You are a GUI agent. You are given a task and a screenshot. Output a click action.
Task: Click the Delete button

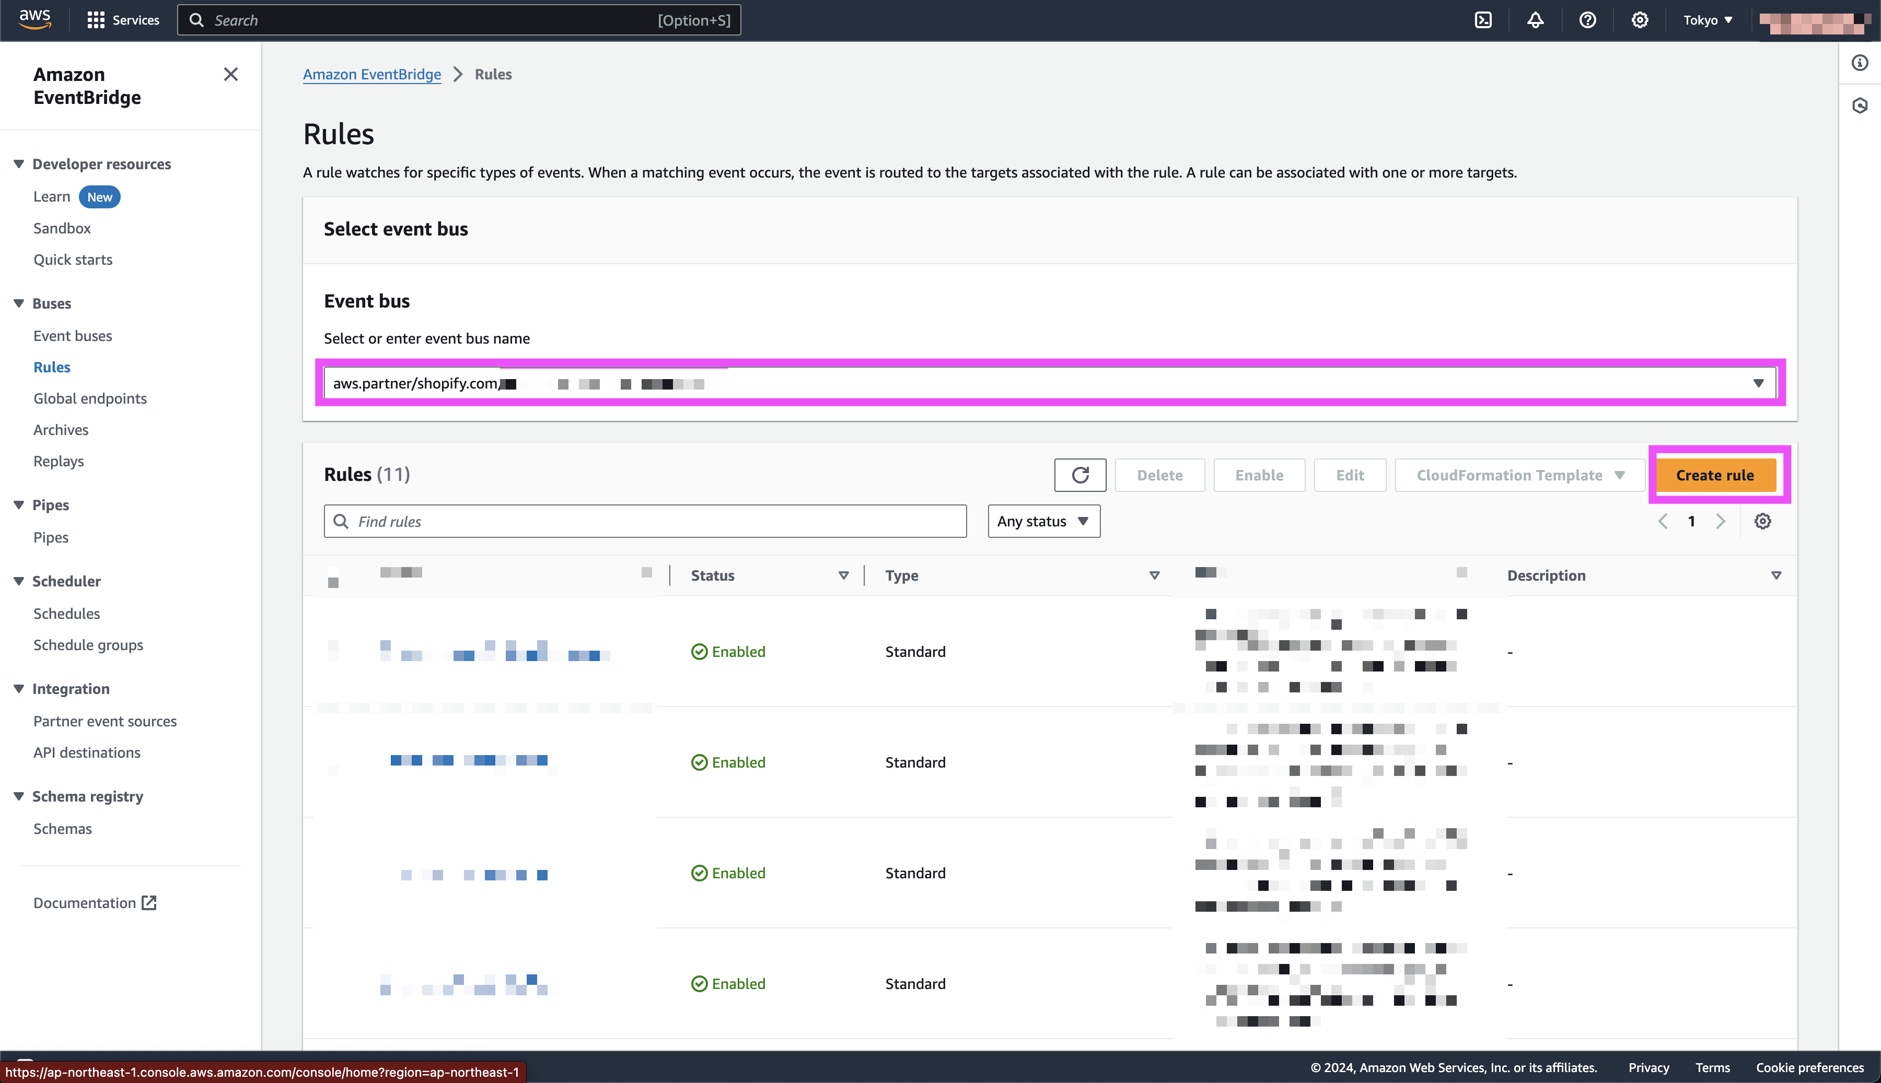pyautogui.click(x=1159, y=475)
